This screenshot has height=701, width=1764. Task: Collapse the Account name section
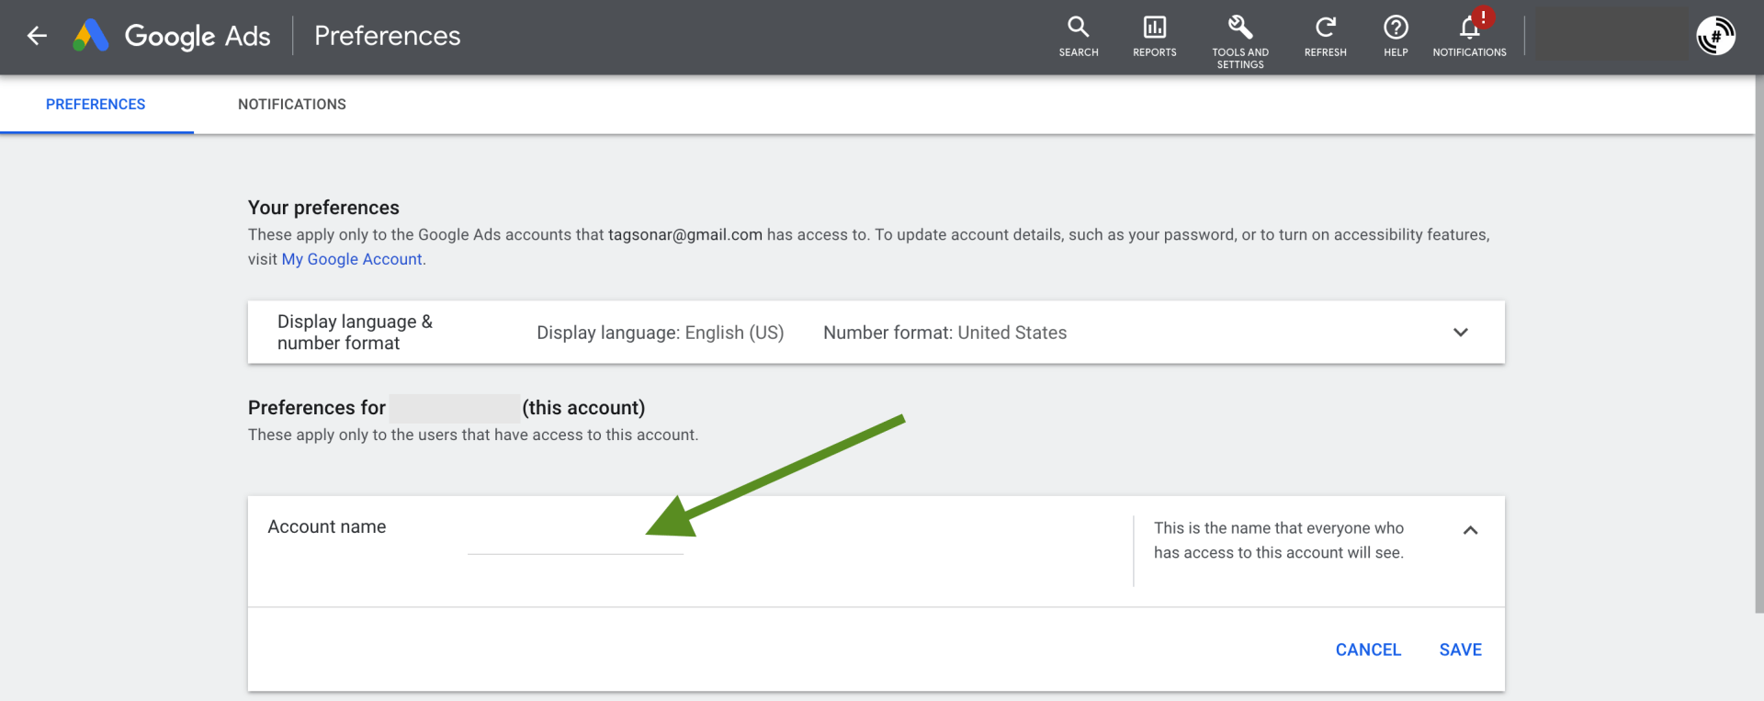[x=1470, y=530]
